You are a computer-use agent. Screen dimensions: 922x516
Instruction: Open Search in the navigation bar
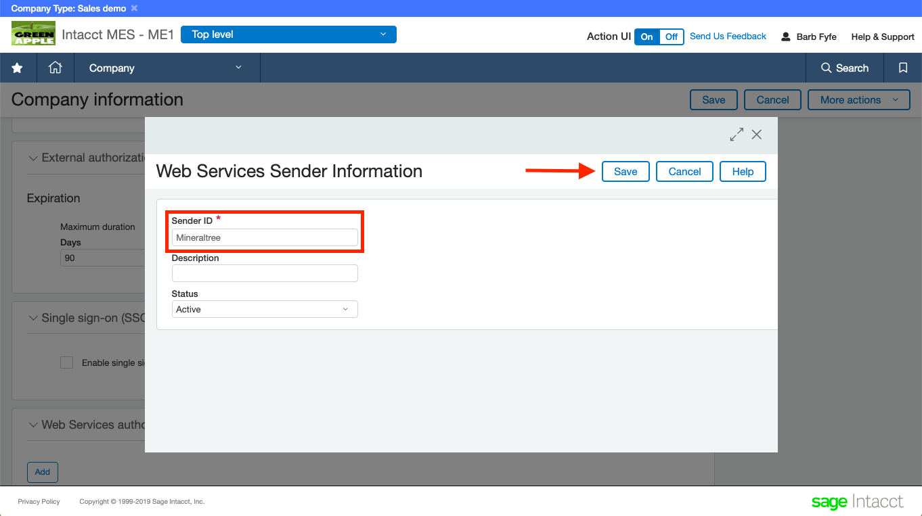[x=844, y=68]
